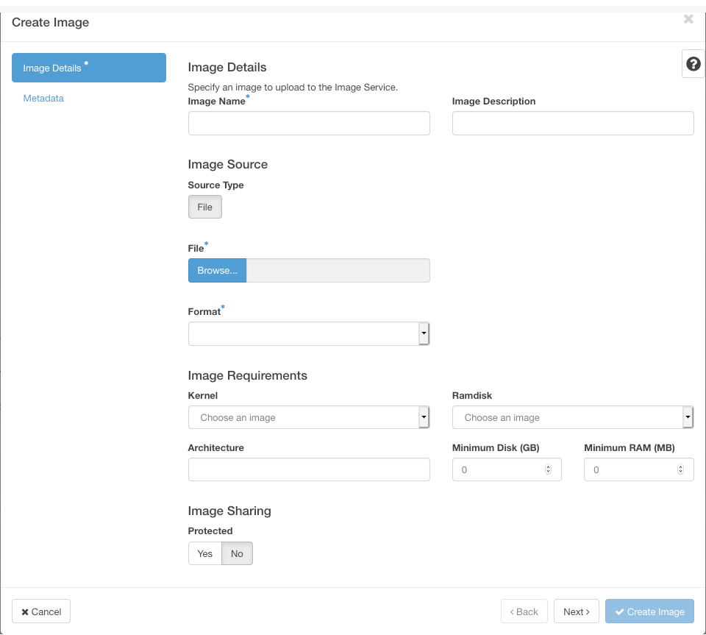Click the Create Image button
The width and height of the screenshot is (706, 635).
(x=649, y=611)
